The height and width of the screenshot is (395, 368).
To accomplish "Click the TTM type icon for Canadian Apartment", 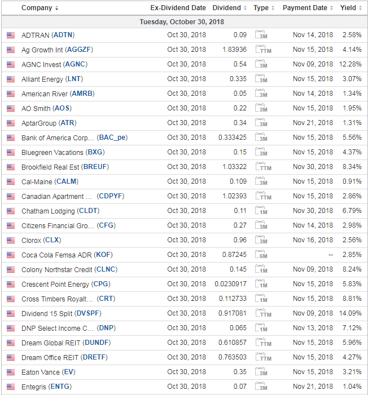I will pyautogui.click(x=263, y=196).
